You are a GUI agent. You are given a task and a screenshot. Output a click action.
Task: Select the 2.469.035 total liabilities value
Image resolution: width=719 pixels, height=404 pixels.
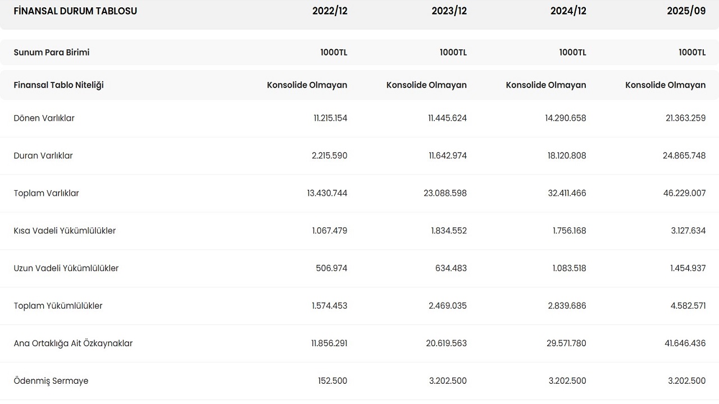coord(448,306)
